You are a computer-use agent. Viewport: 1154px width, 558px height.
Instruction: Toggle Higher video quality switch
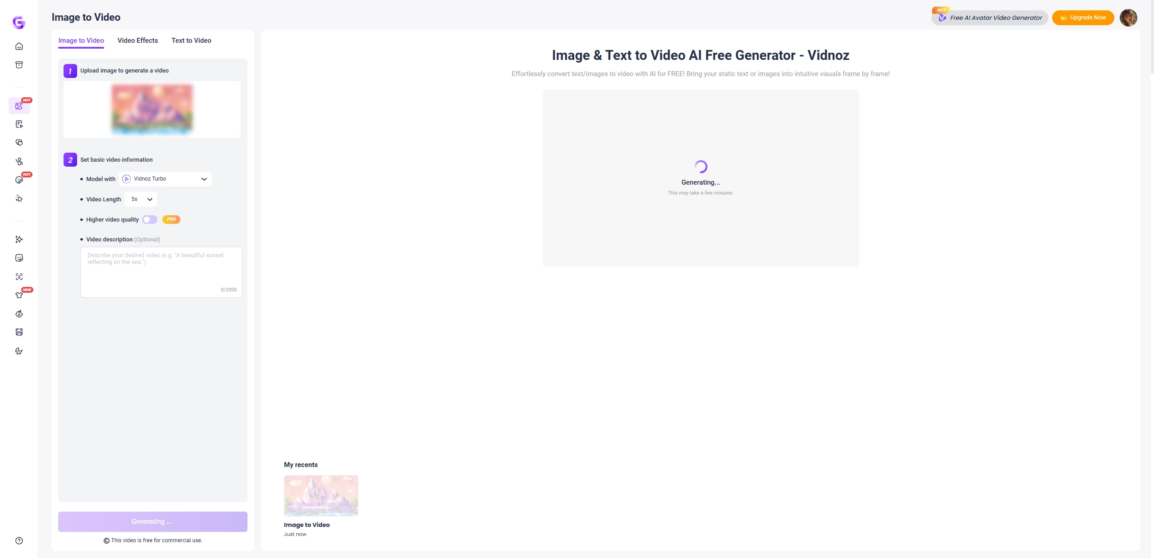(x=150, y=219)
